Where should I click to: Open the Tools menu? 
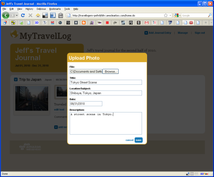67,9
